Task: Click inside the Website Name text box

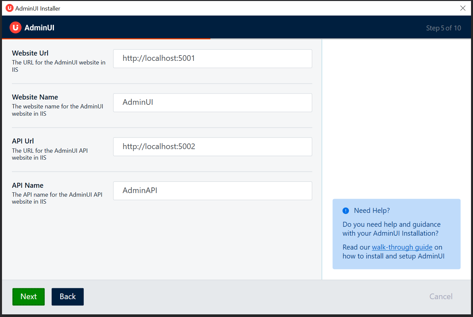Action: pos(212,102)
